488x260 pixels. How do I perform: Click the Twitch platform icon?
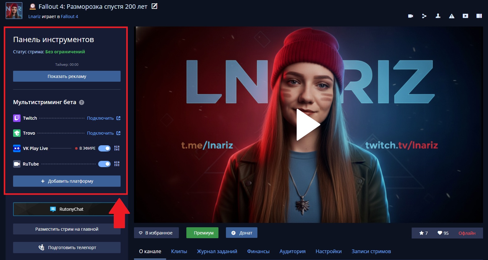pyautogui.click(x=17, y=118)
